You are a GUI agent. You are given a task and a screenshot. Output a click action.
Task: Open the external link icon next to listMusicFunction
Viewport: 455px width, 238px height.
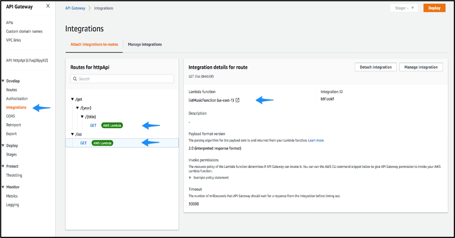[238, 100]
